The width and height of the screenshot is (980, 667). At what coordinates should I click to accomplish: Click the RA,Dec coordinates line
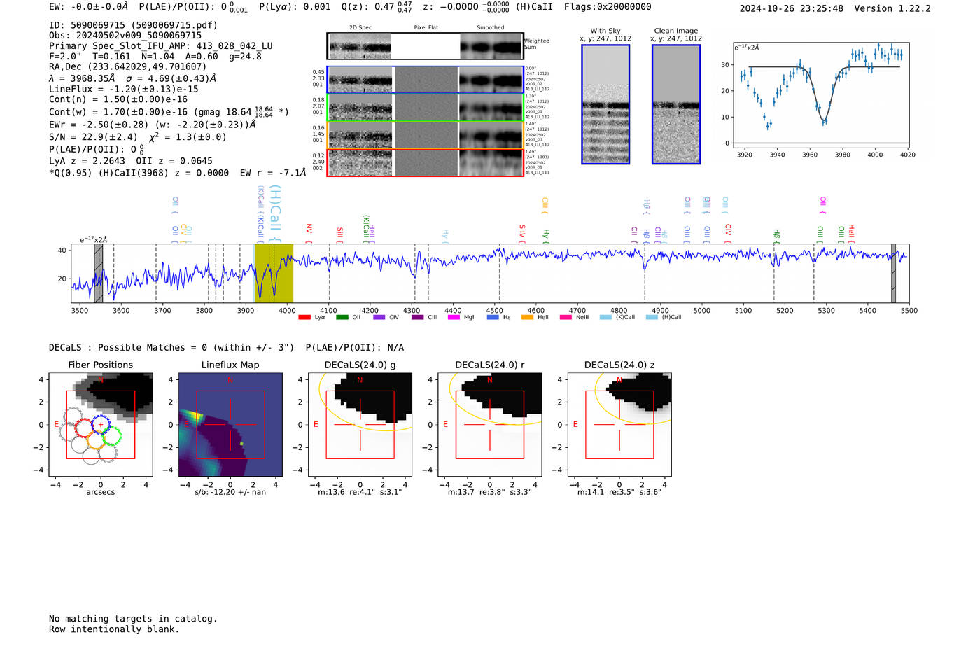[127, 66]
